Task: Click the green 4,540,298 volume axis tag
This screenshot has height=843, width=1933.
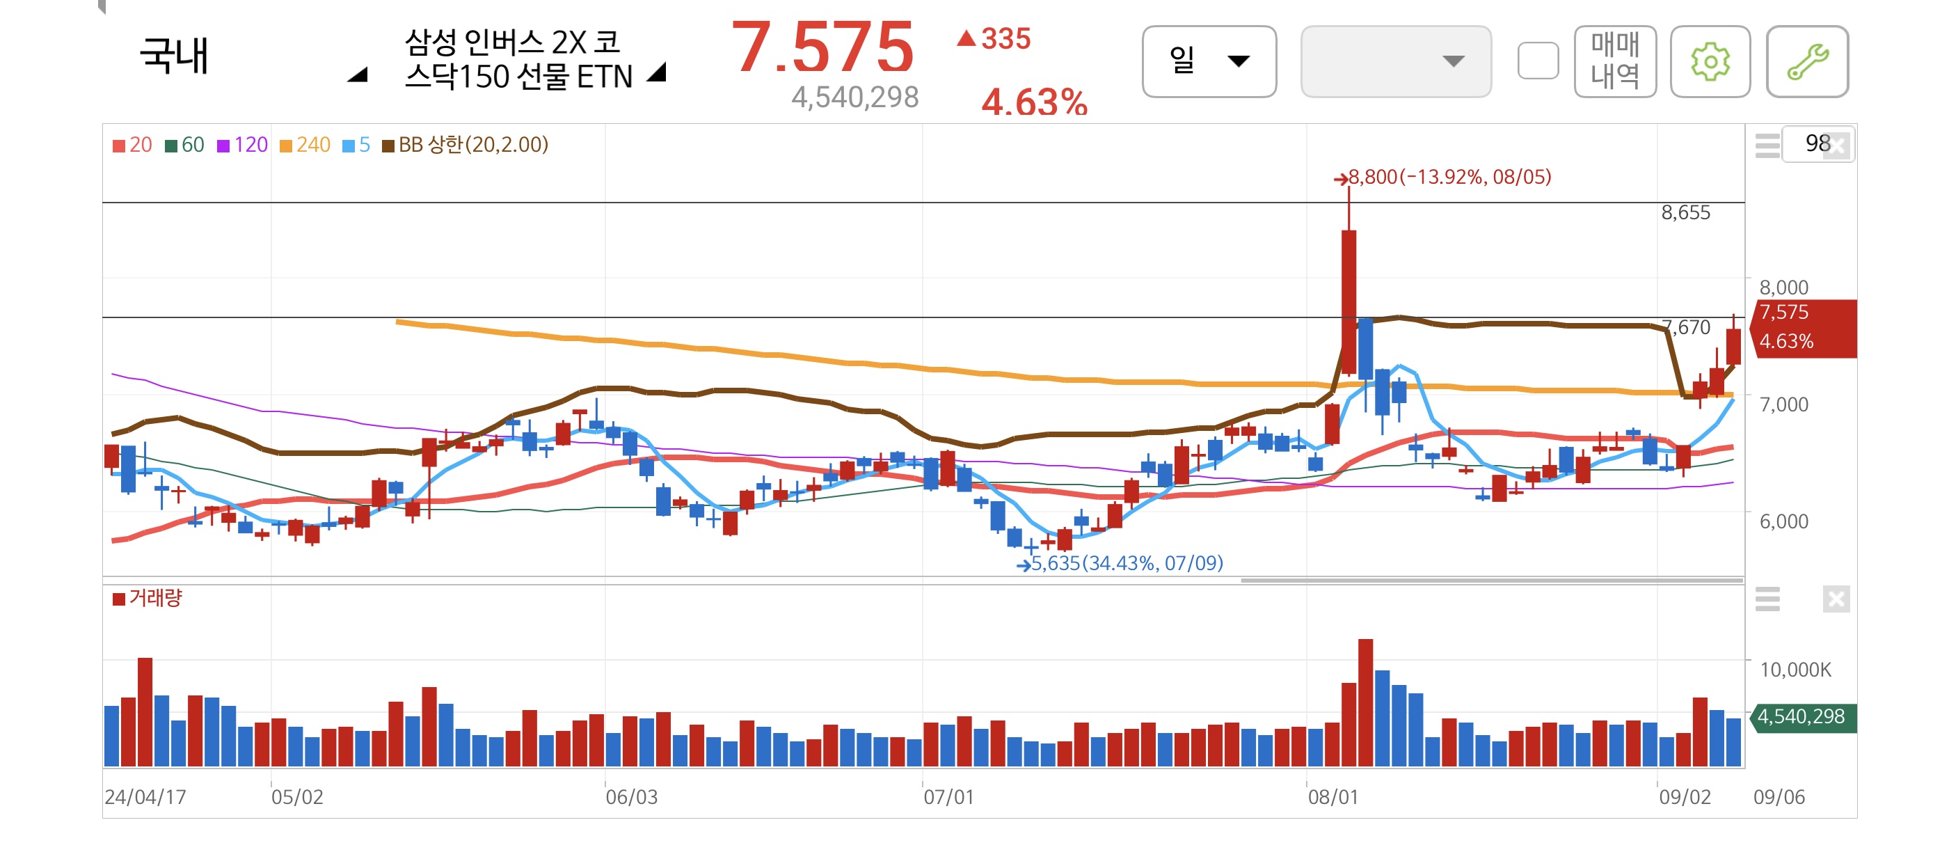Action: (x=1802, y=718)
